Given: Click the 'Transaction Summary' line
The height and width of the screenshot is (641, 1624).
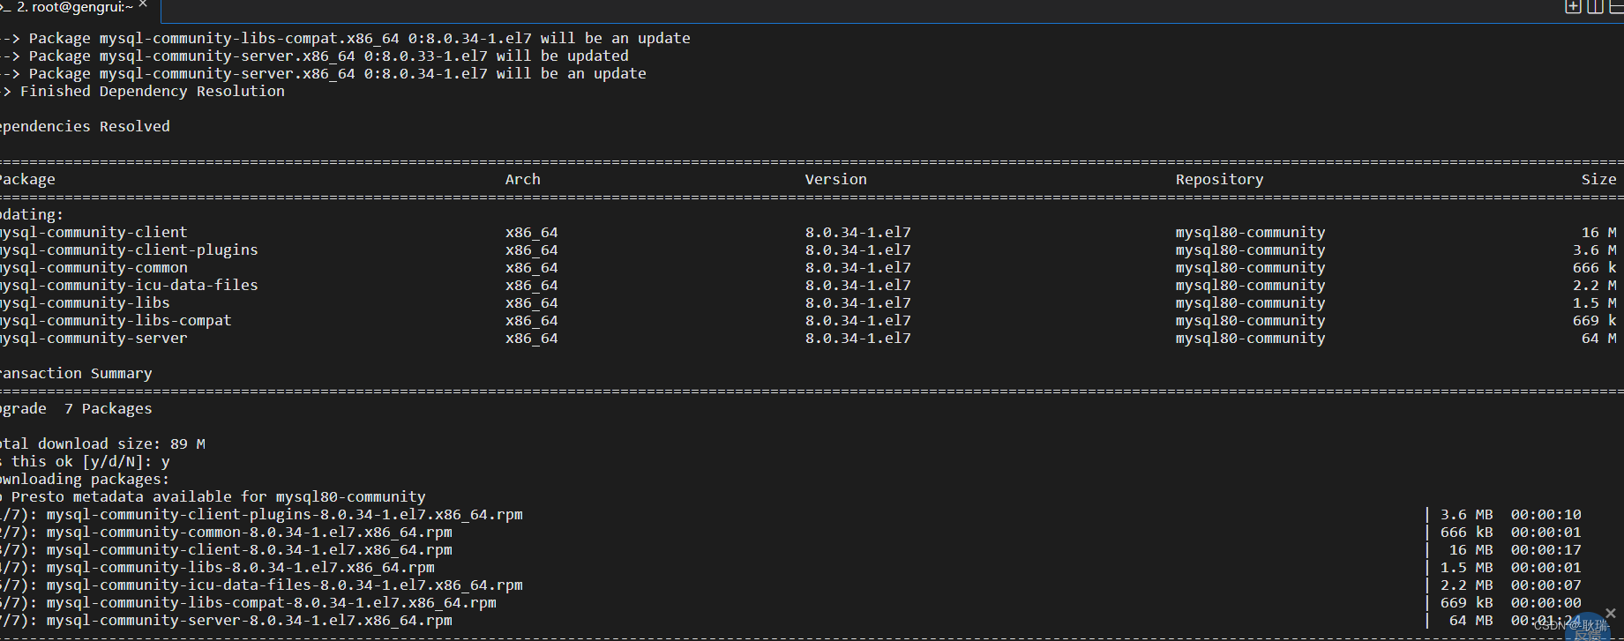Looking at the screenshot, I should 76,373.
